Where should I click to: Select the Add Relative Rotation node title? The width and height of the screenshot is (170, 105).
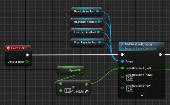point(138,44)
